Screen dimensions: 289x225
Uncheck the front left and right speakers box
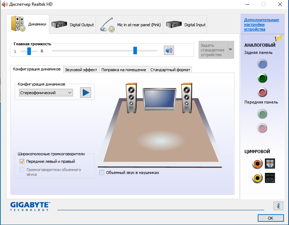pos(22,161)
